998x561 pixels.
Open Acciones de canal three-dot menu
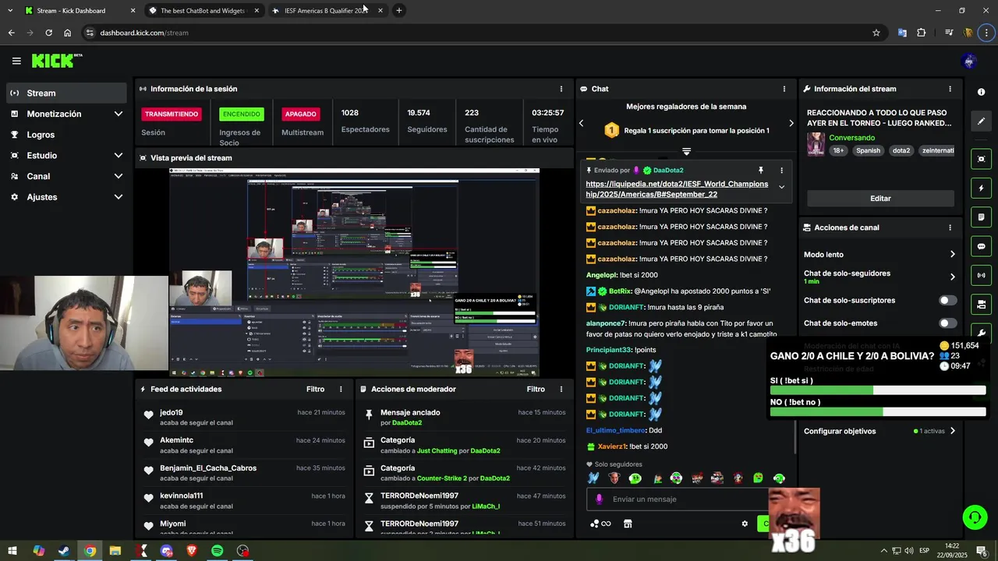pyautogui.click(x=950, y=228)
